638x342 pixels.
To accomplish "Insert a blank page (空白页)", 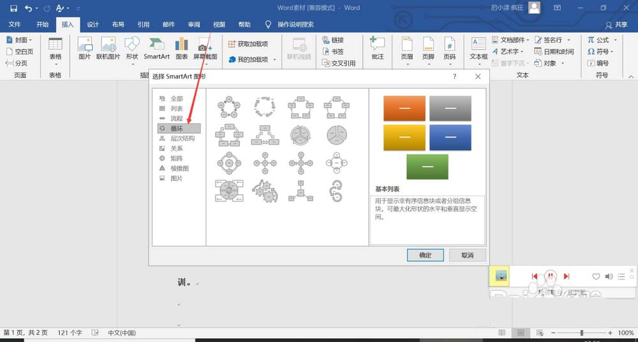I will coord(20,52).
